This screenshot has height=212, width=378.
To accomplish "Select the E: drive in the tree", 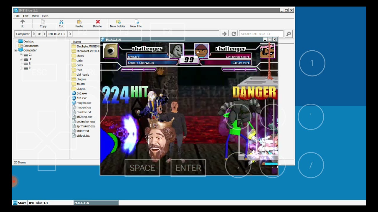I will [27, 64].
